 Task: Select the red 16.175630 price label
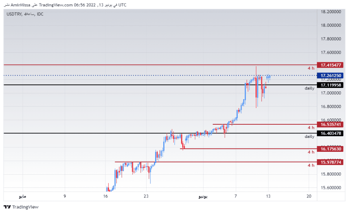tap(330, 149)
